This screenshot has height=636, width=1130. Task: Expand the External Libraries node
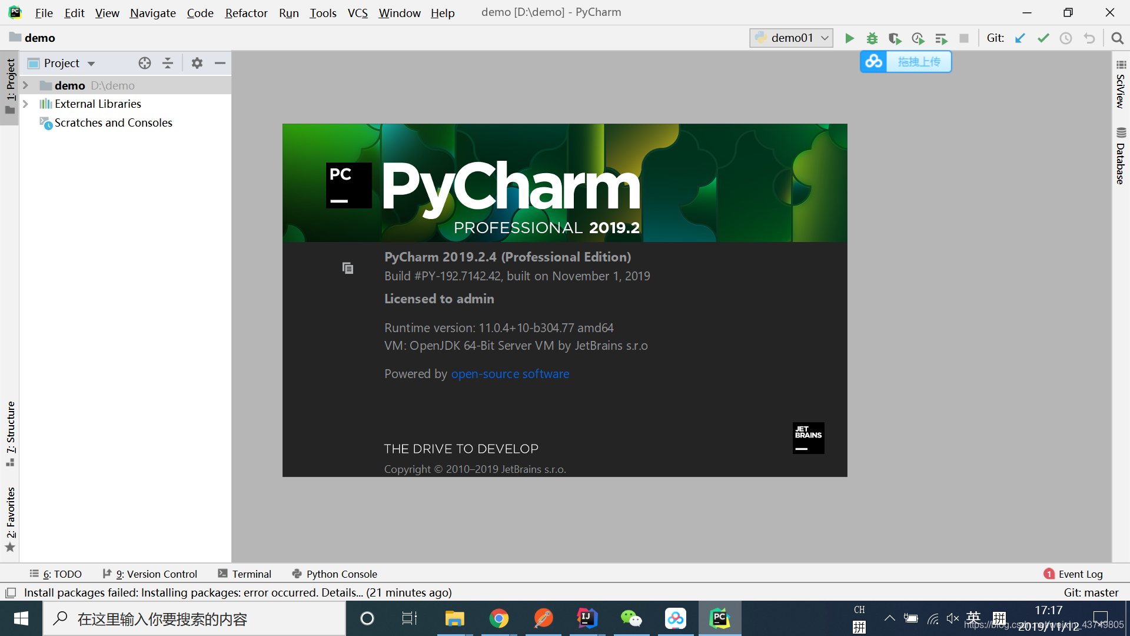[25, 104]
